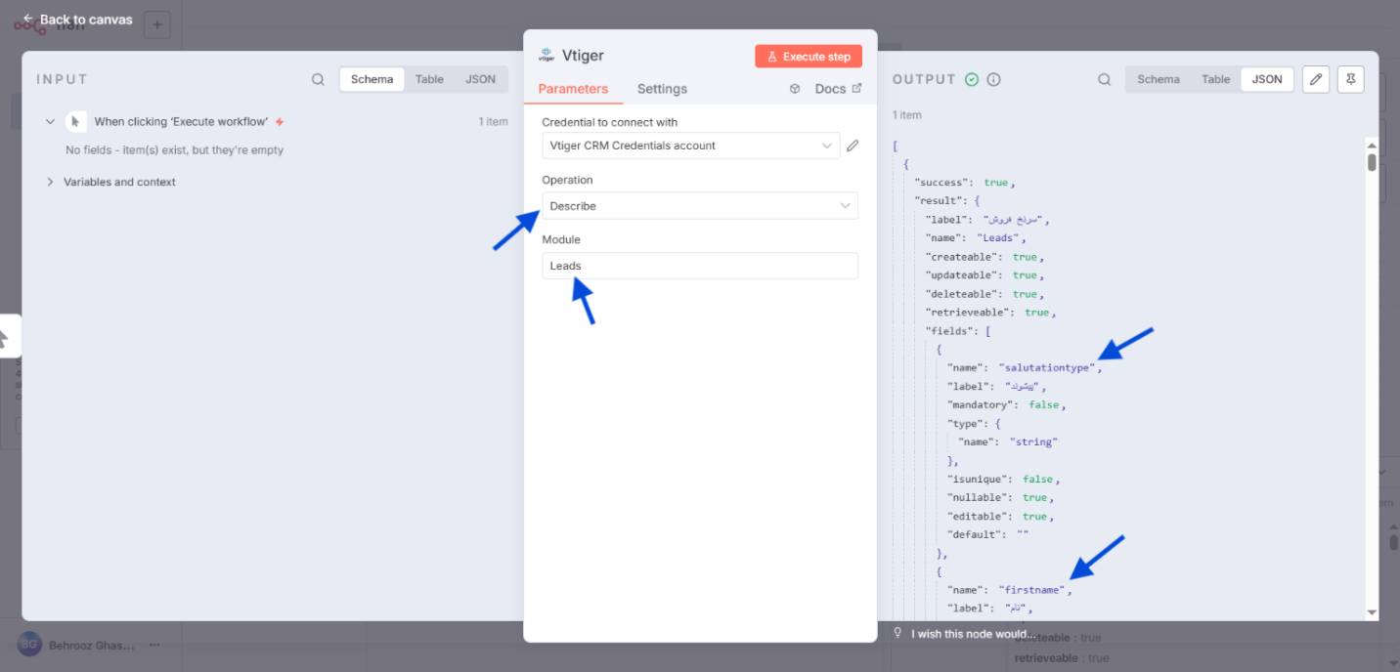Switch Input view to JSON
The image size is (1400, 672).
point(480,79)
